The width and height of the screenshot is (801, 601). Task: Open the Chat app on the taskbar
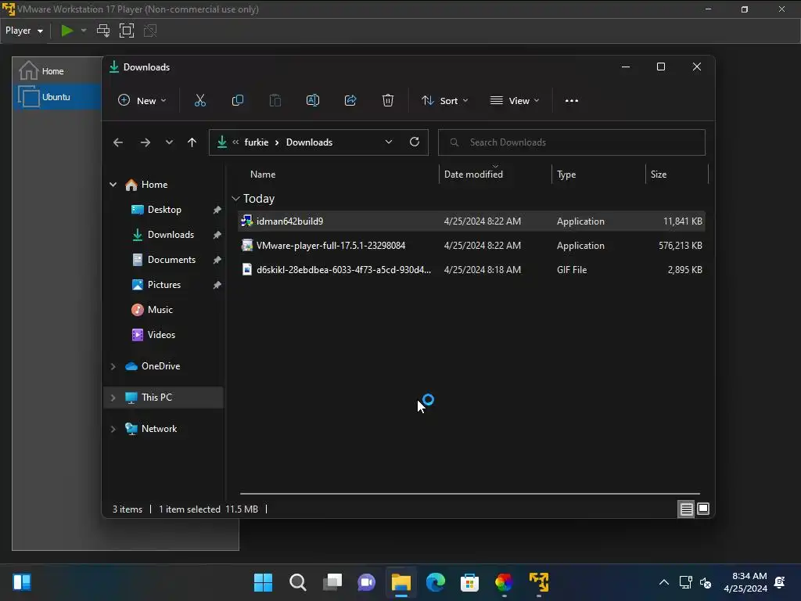[366, 582]
